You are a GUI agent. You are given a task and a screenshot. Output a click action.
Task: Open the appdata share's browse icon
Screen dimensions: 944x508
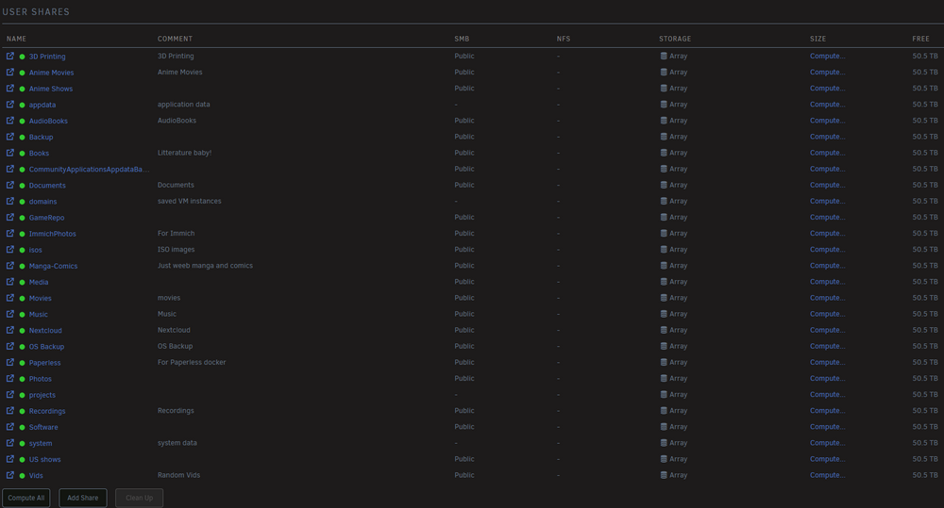[x=10, y=105]
